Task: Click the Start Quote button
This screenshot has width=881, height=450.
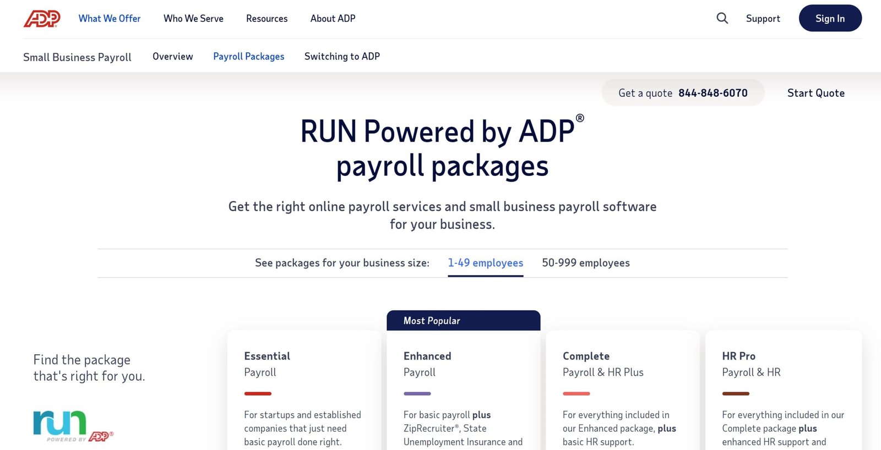Action: click(x=815, y=93)
